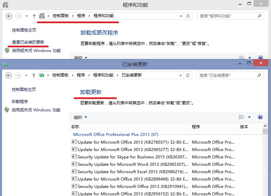This screenshot has height=196, width=271.
Task: Click the shield icon in 程序和功能 window
Action: point(7,51)
